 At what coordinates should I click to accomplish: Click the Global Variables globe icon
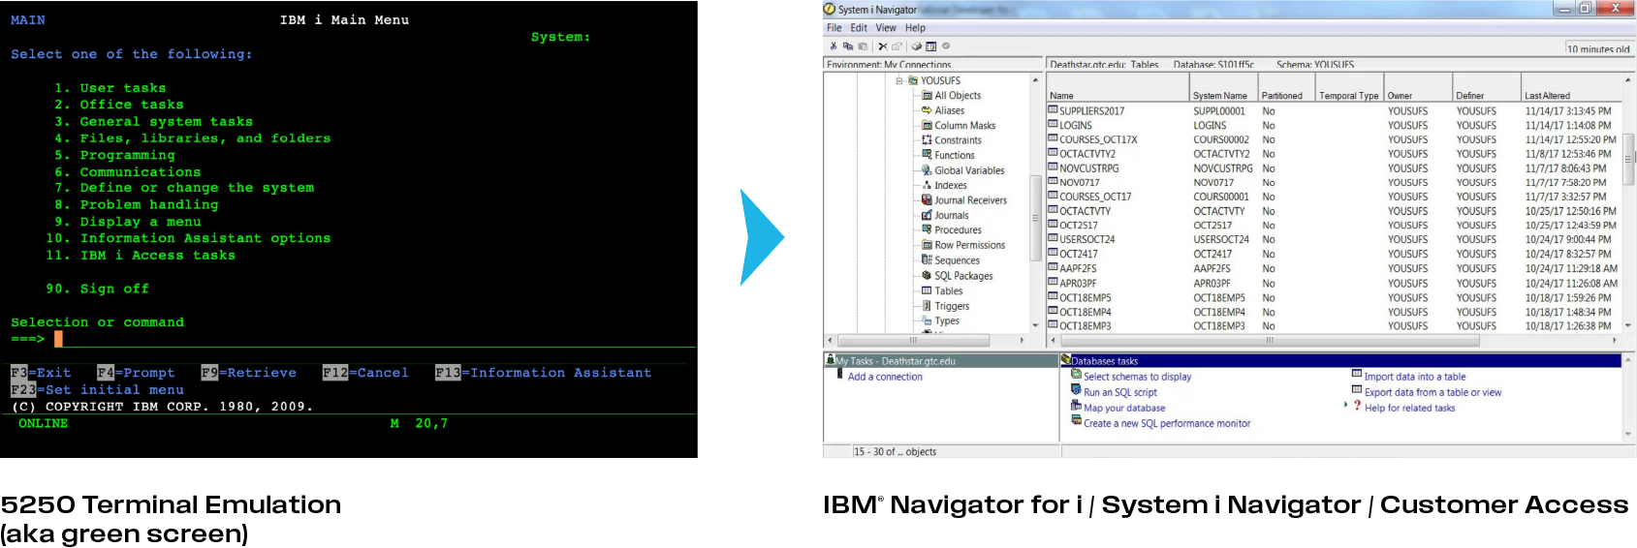coord(927,170)
